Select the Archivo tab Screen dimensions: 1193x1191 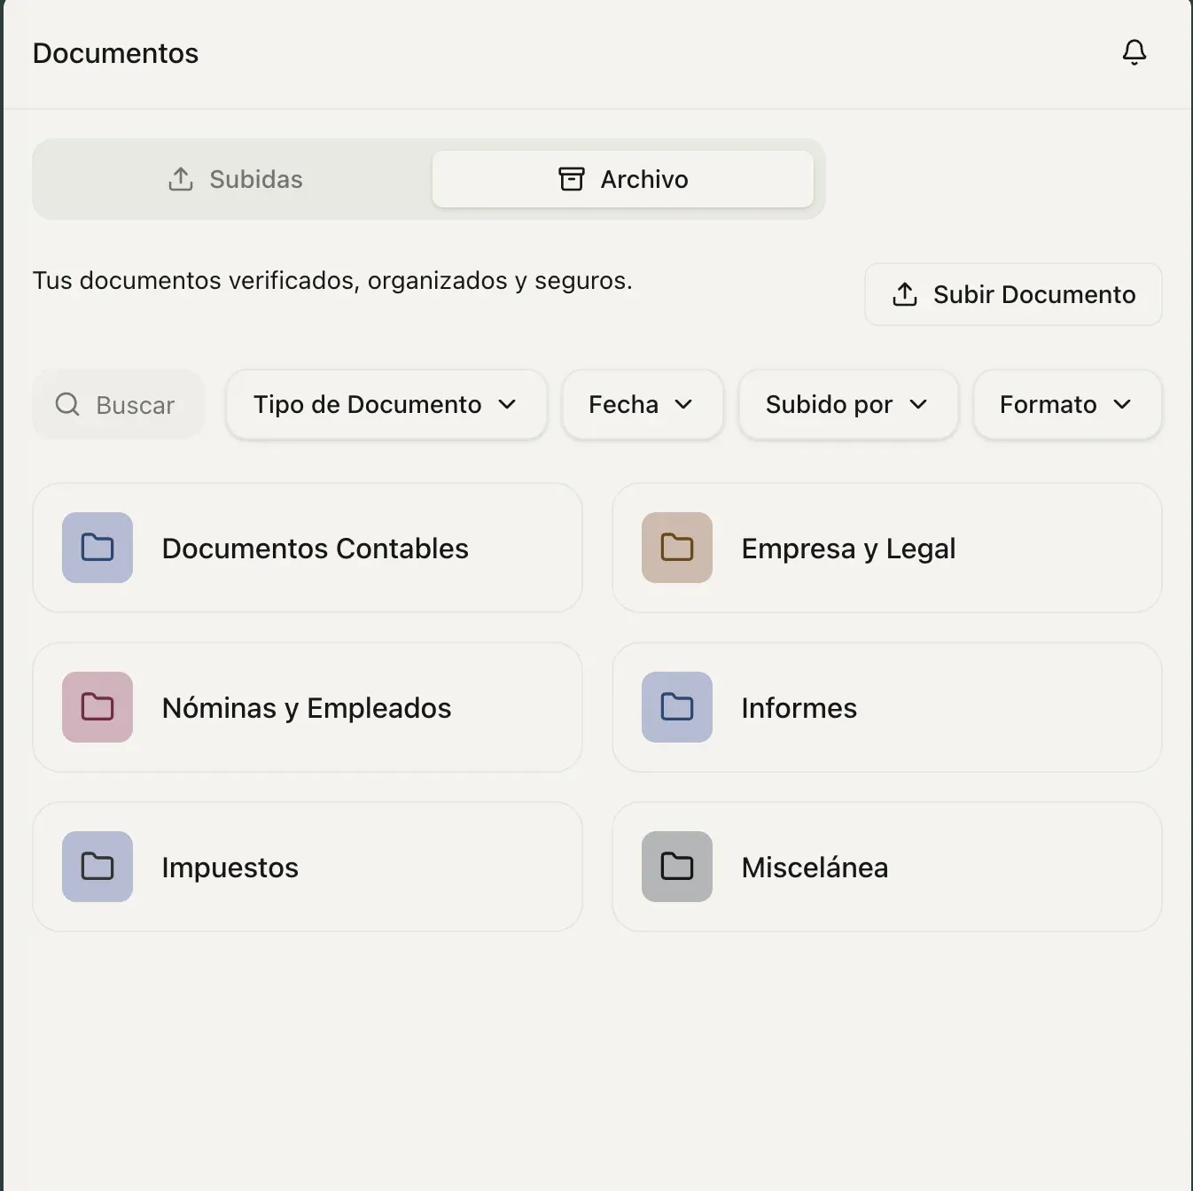(622, 179)
